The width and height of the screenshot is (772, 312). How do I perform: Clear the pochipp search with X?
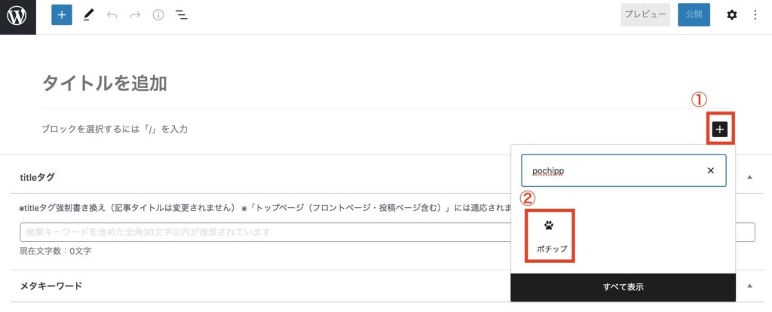pyautogui.click(x=710, y=170)
